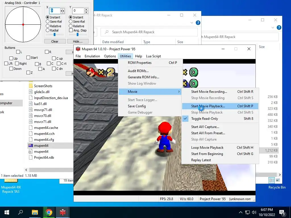Image resolution: width=291 pixels, height=218 pixels.
Task: Check the L button checkbox
Action: 18,52
